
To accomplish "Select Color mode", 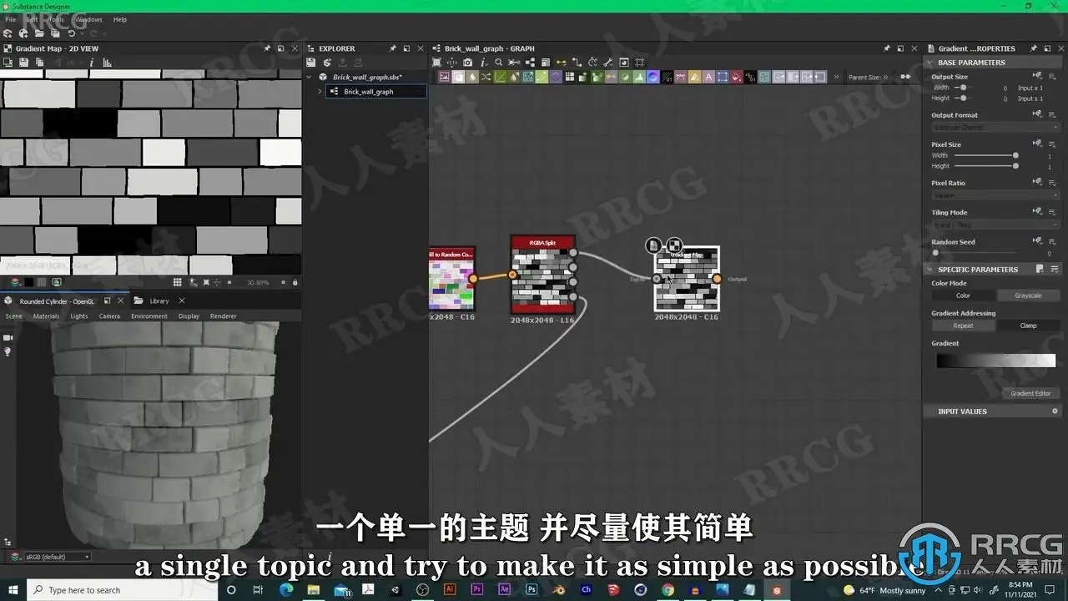I will tap(963, 295).
